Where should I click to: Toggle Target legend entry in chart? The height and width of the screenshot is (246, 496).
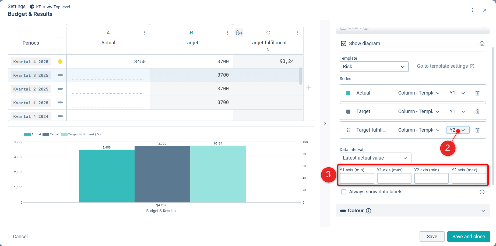[x=51, y=134]
